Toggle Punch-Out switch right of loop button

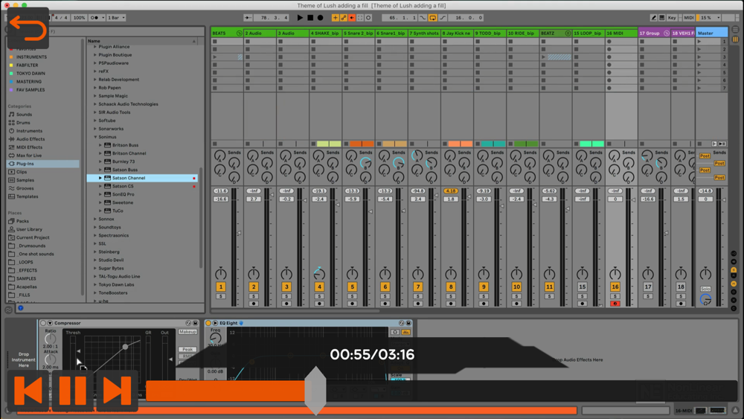pyautogui.click(x=442, y=18)
